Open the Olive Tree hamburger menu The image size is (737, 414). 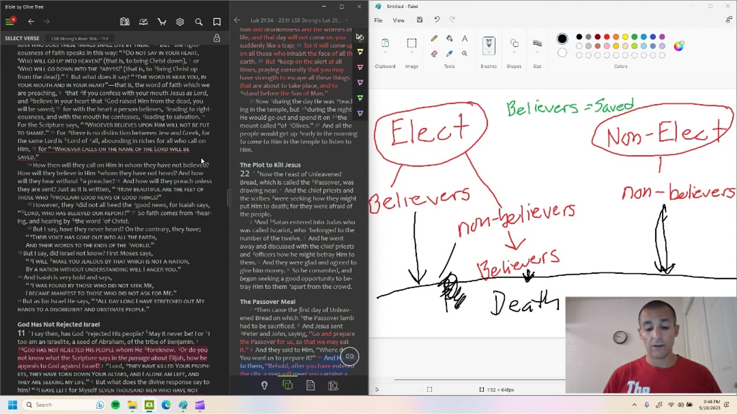point(10,22)
